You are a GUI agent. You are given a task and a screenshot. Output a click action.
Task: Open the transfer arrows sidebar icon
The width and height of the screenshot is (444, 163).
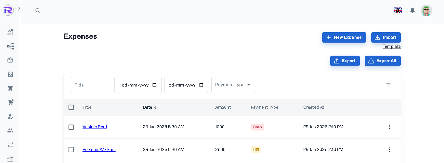[10, 144]
